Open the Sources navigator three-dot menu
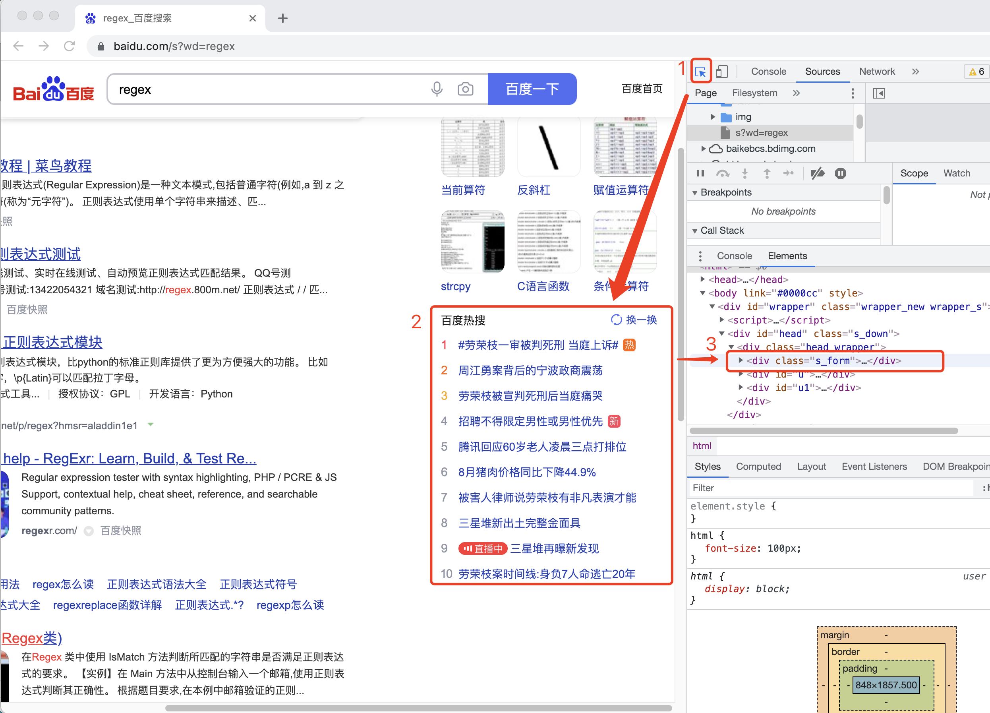Viewport: 990px width, 713px height. point(853,93)
